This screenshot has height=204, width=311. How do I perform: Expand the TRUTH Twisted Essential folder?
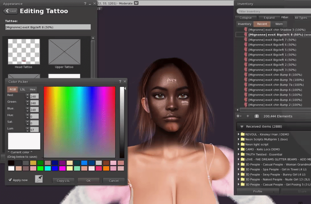coord(239,154)
